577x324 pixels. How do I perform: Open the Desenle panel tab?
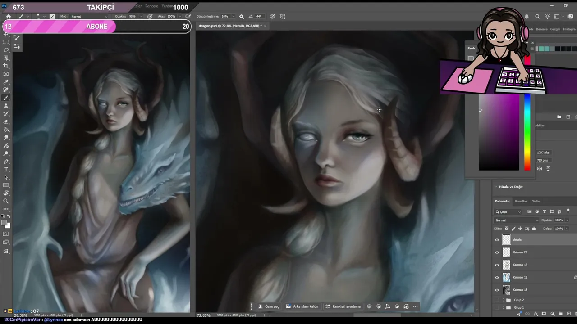541,29
